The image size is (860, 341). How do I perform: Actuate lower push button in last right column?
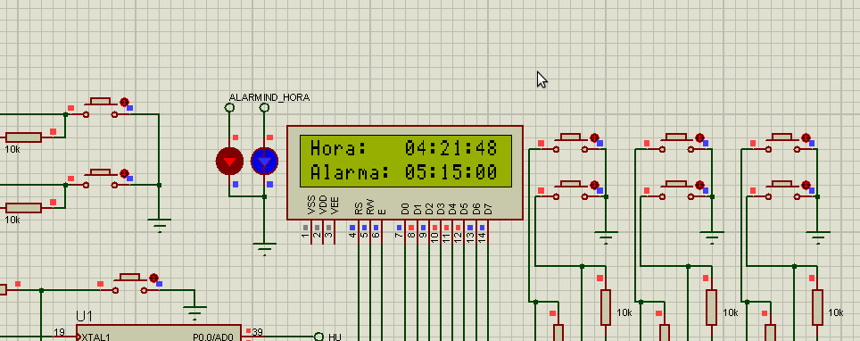click(782, 189)
